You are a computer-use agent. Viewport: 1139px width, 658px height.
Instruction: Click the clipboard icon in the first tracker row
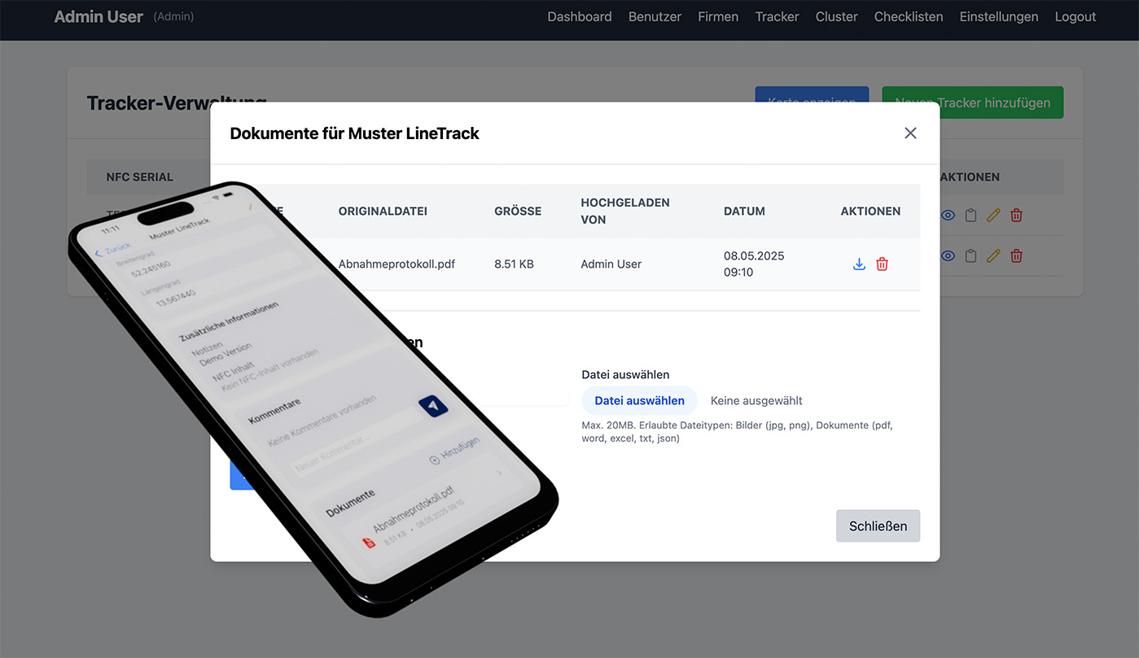970,216
